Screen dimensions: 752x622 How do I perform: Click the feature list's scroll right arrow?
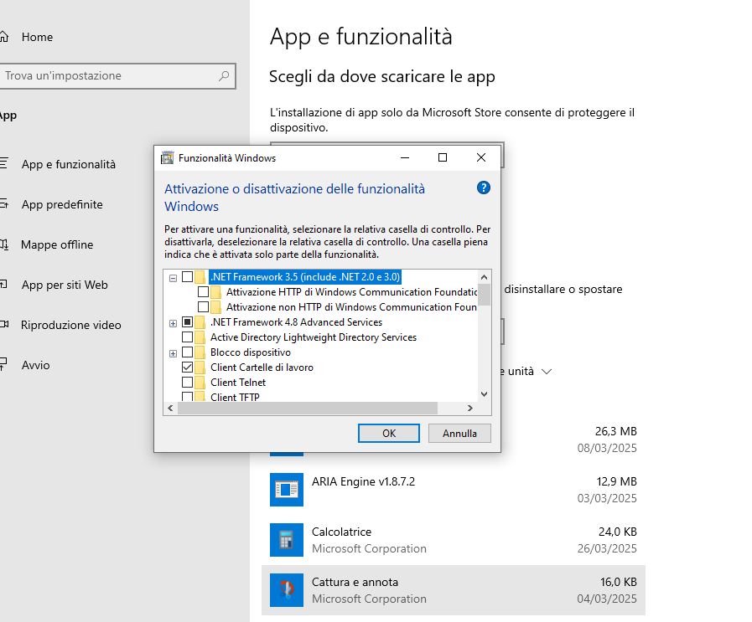[470, 408]
